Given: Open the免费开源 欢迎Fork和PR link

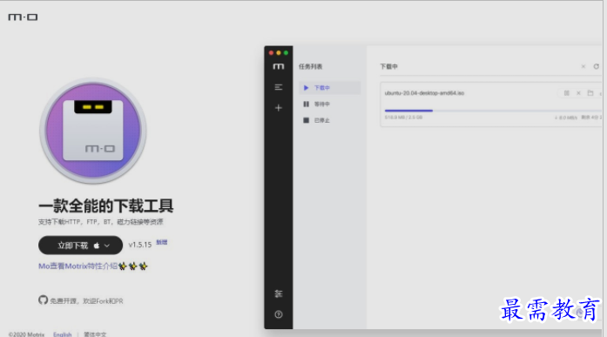Looking at the screenshot, I should (x=86, y=301).
